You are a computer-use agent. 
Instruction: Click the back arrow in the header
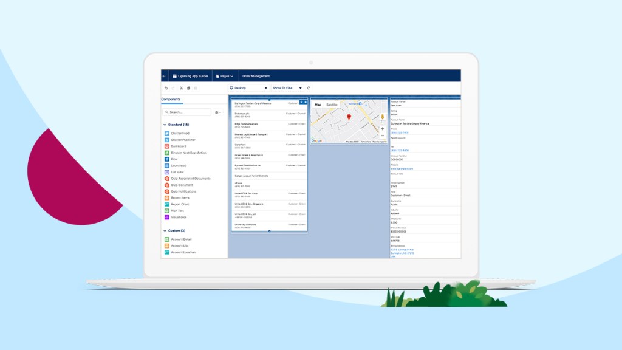(x=165, y=76)
